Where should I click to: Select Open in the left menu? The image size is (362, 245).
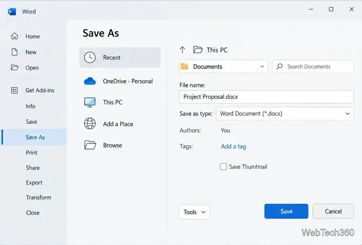[x=32, y=67]
